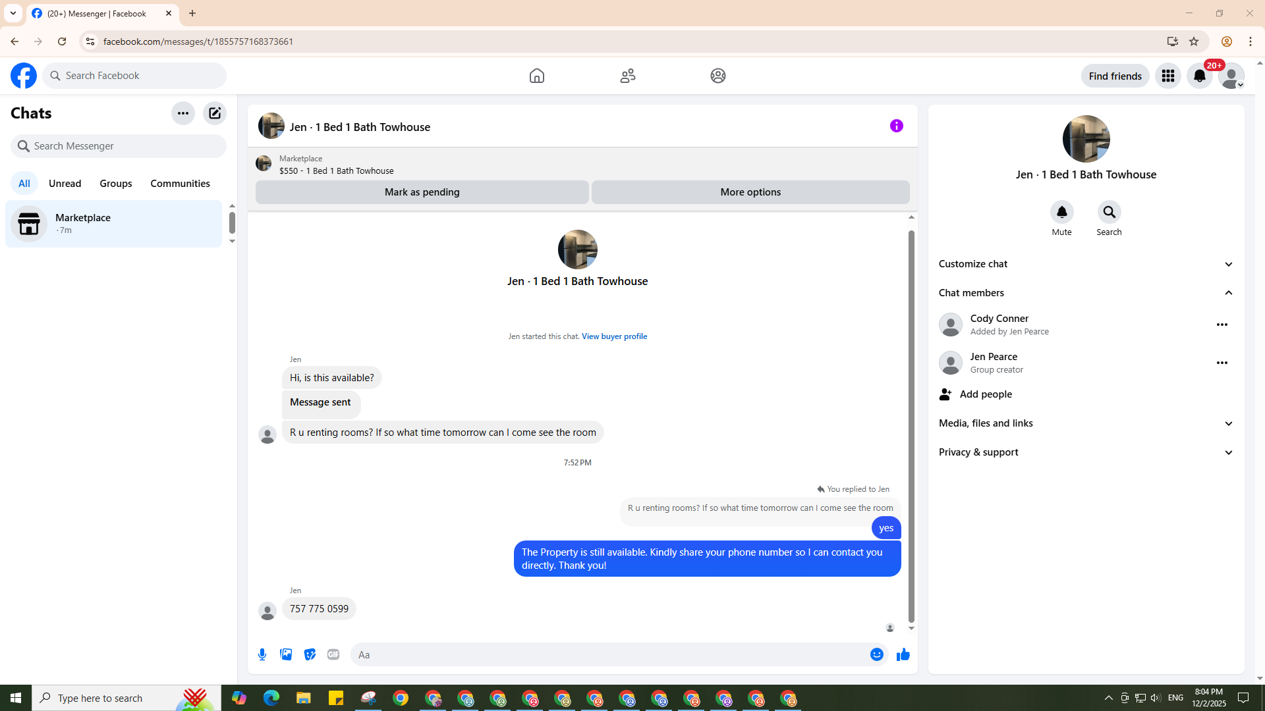Choose an emoji in the composer
This screenshot has height=711, width=1265.
tap(876, 654)
